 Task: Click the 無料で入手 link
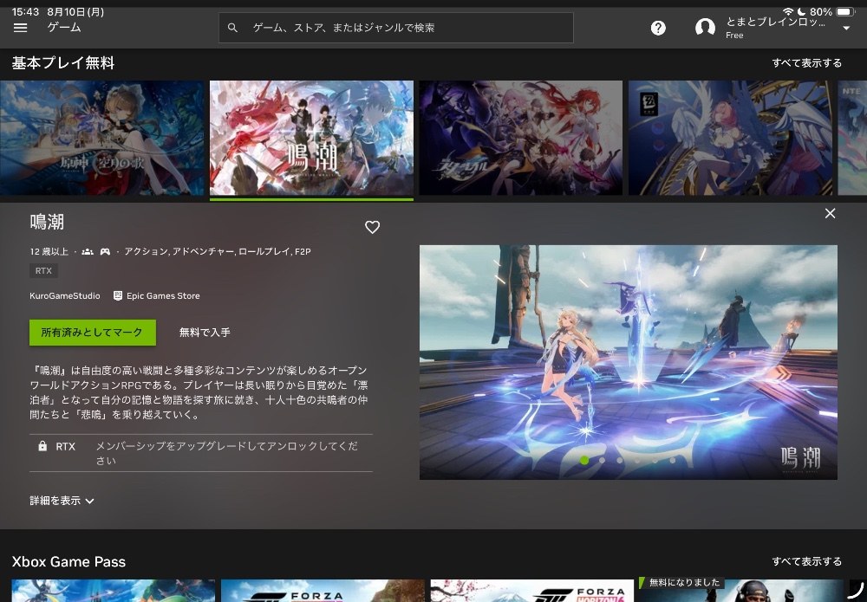coord(205,333)
